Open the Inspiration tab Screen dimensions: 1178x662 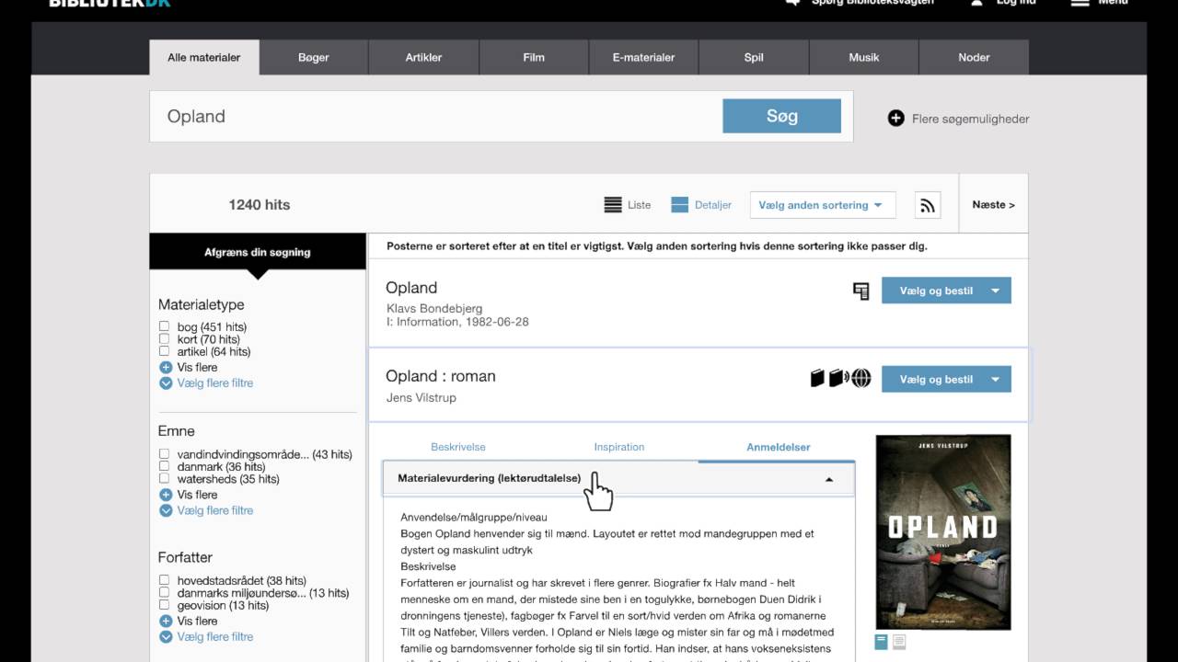click(x=619, y=447)
